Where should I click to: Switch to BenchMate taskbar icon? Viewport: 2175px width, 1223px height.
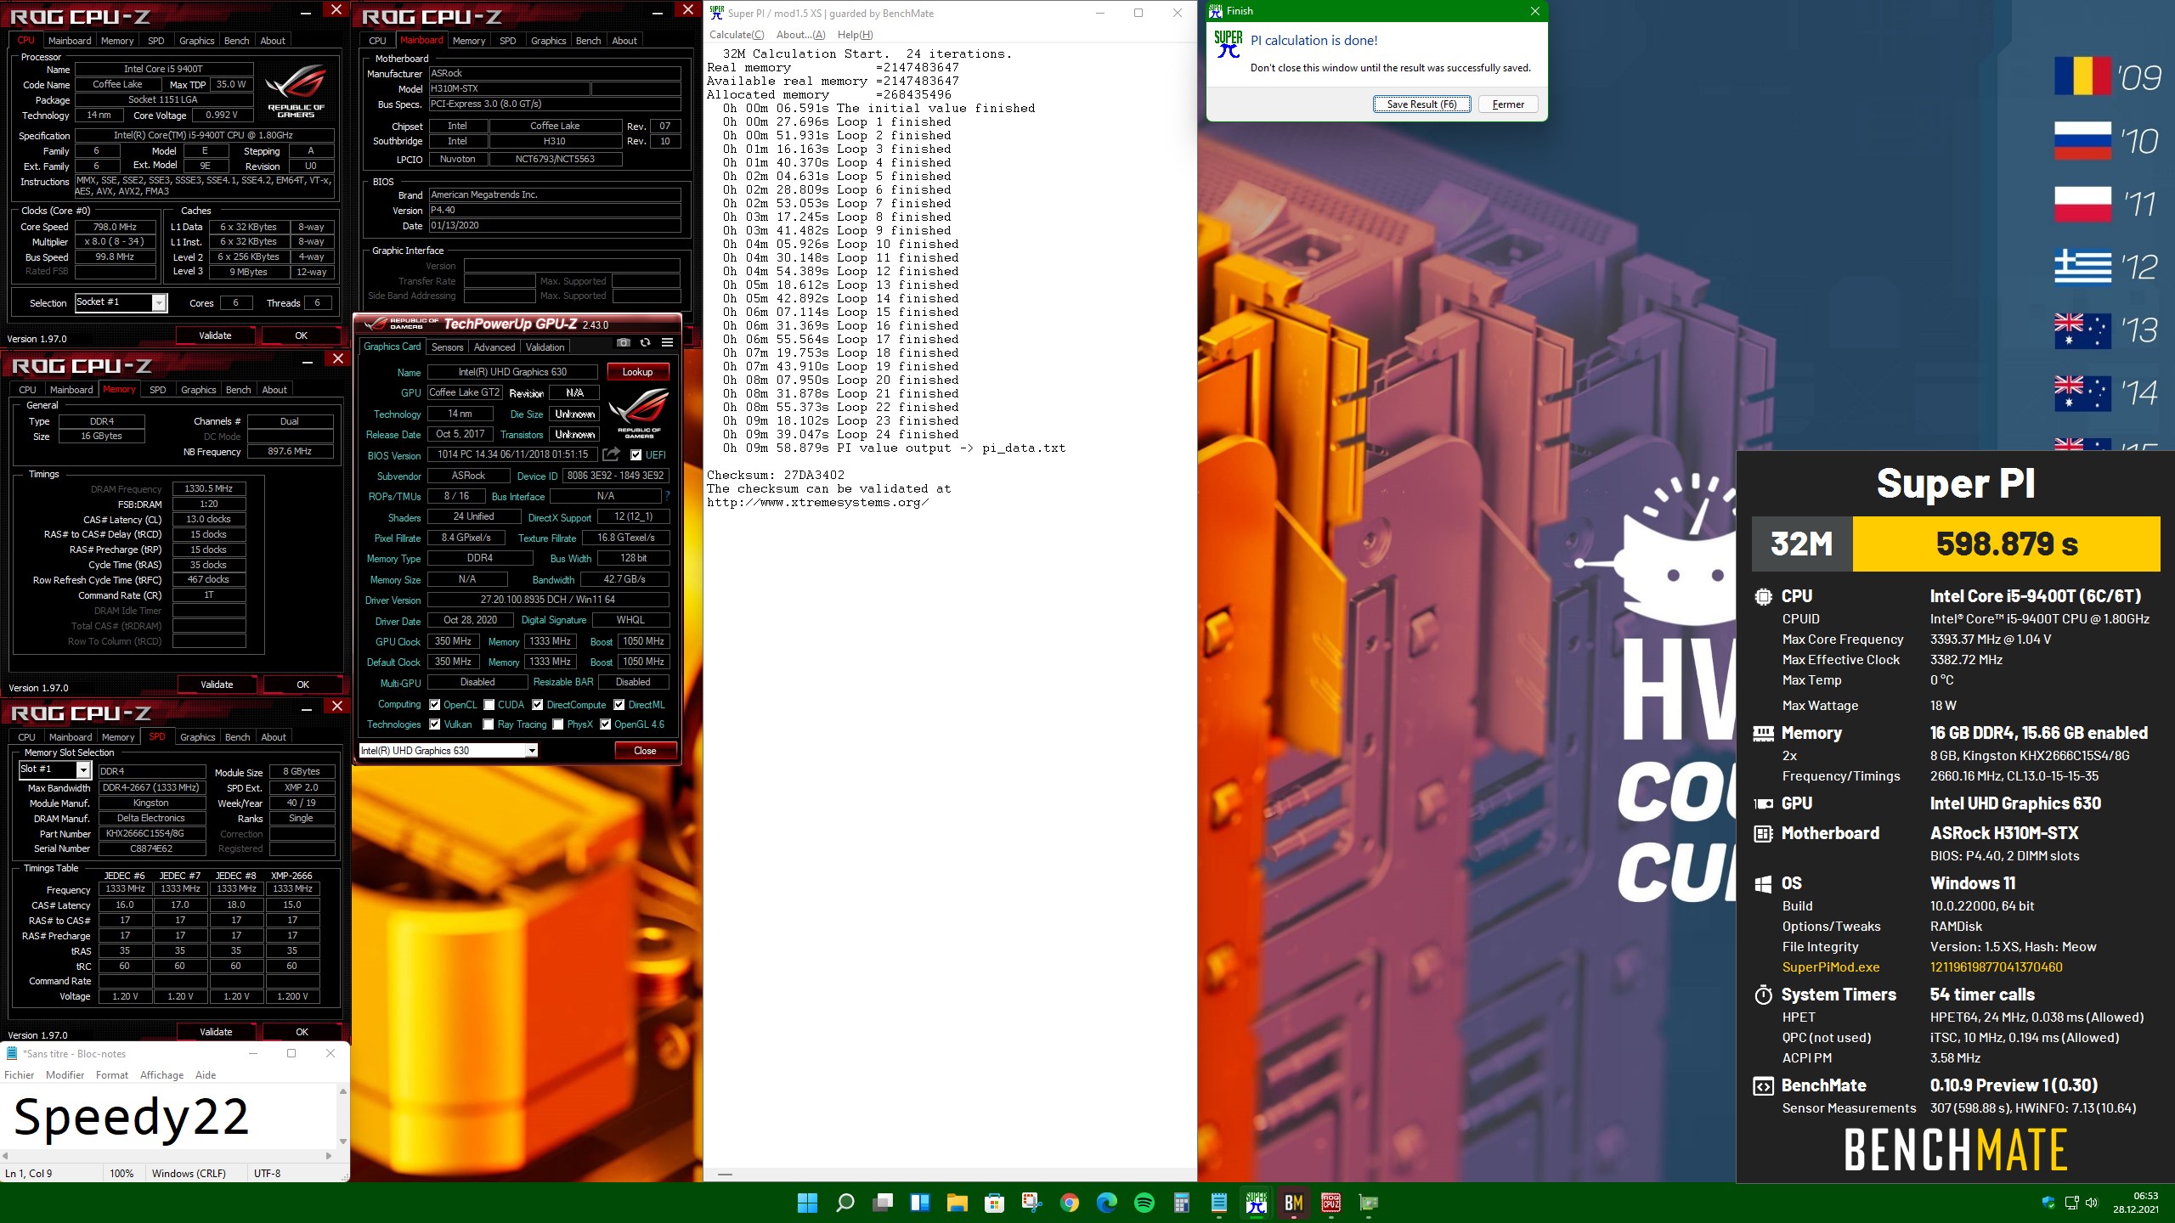tap(1294, 1203)
